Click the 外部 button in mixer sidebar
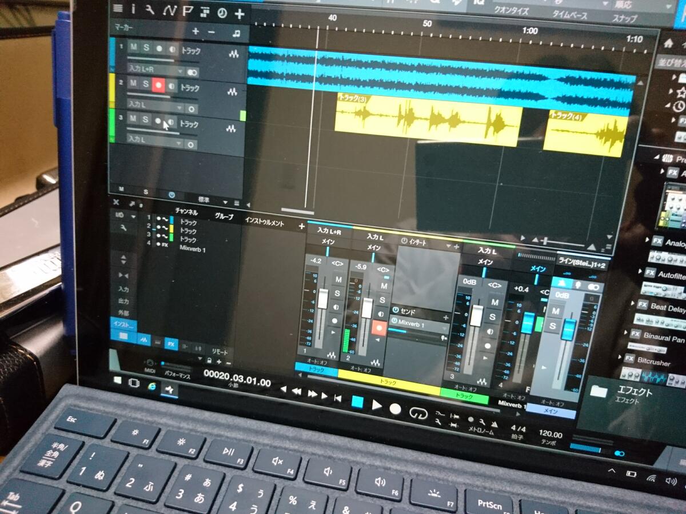Viewport: 686px width, 514px height. tap(123, 313)
